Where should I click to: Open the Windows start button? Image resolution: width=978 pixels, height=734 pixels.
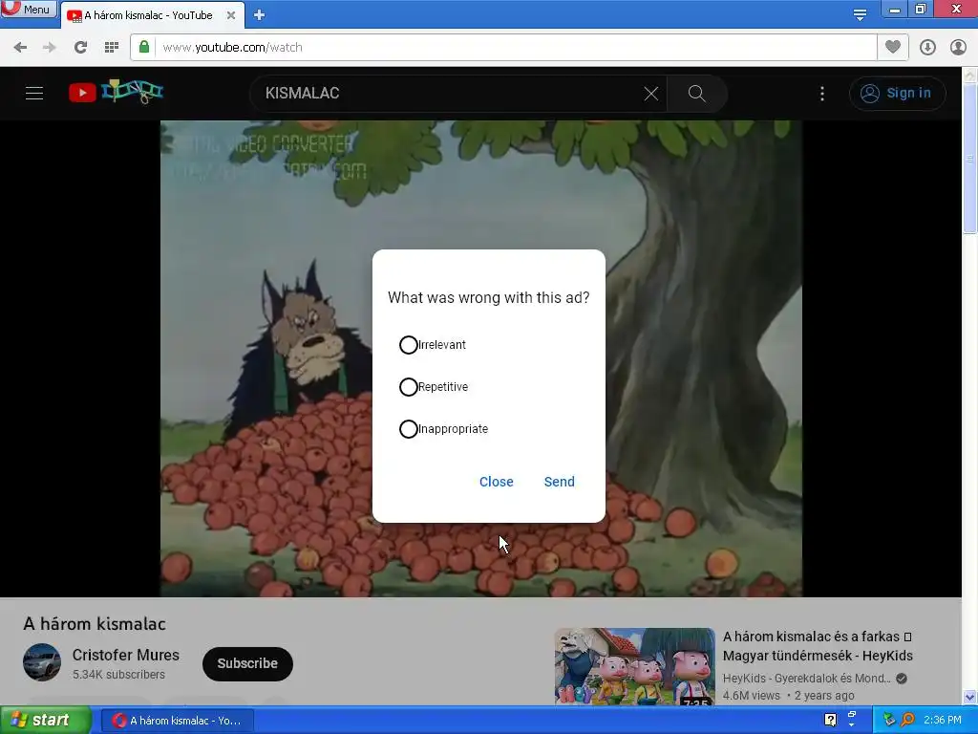tap(45, 721)
